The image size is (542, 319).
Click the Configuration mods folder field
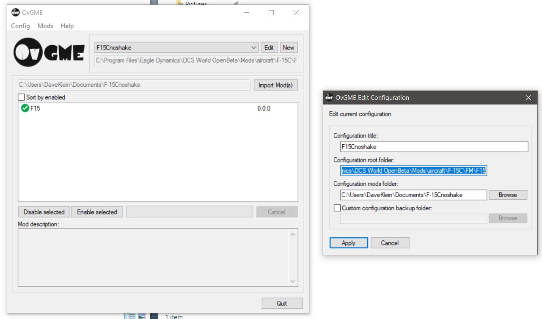[x=414, y=195]
